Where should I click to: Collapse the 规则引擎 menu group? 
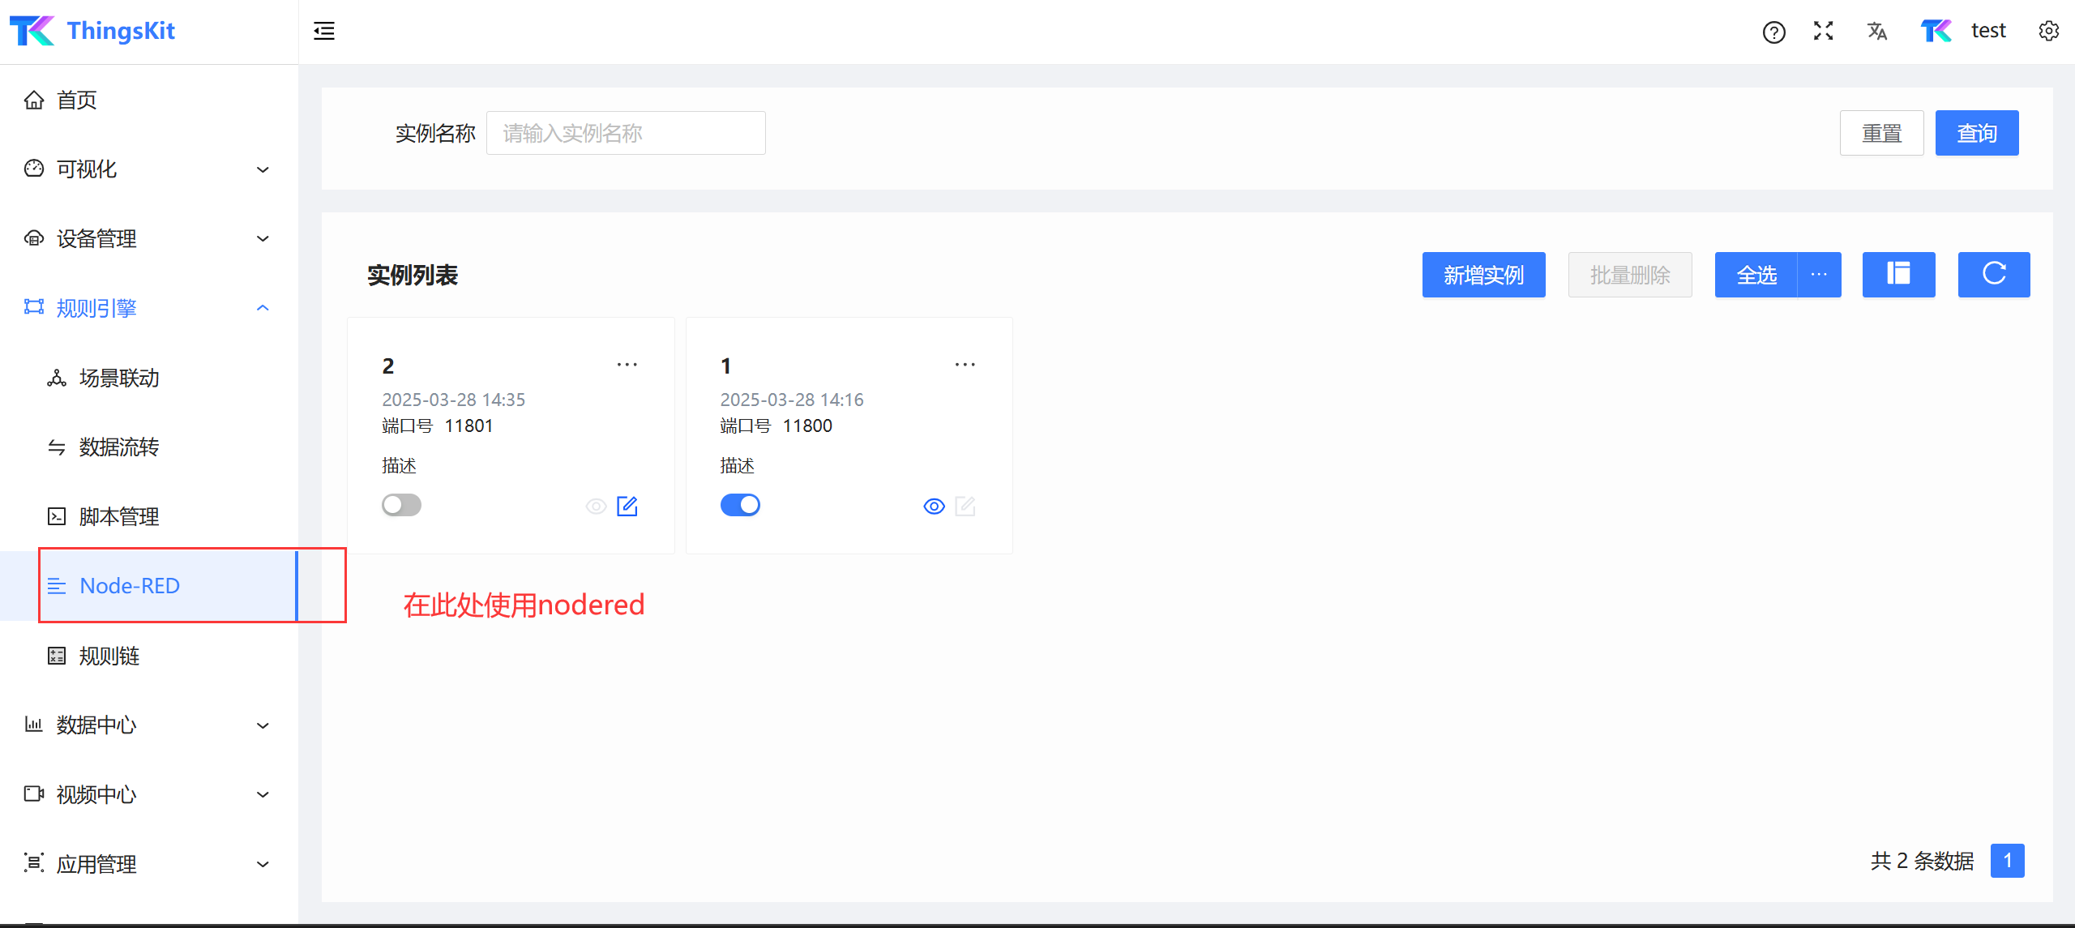[x=146, y=308]
